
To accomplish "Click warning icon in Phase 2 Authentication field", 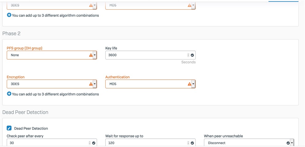I will pos(190,84).
